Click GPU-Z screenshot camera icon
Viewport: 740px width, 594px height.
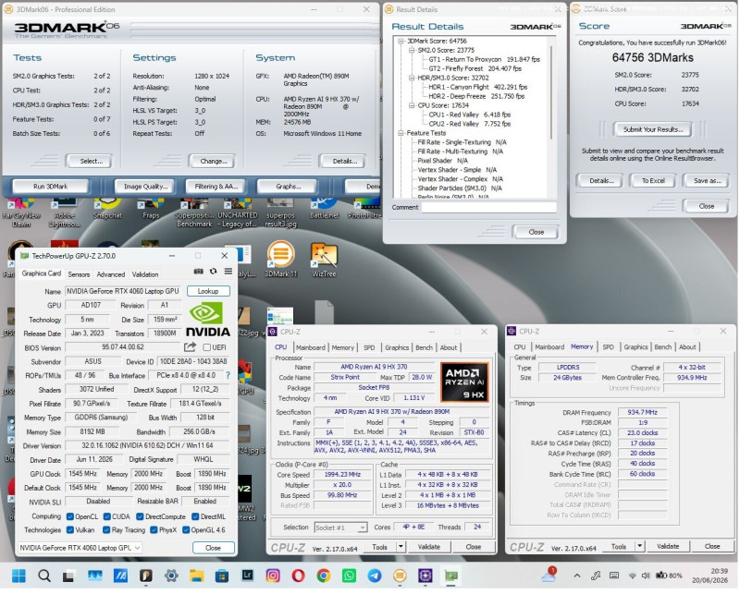coord(199,272)
